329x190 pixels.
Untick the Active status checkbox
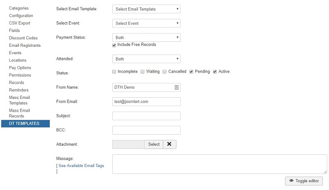(215, 72)
